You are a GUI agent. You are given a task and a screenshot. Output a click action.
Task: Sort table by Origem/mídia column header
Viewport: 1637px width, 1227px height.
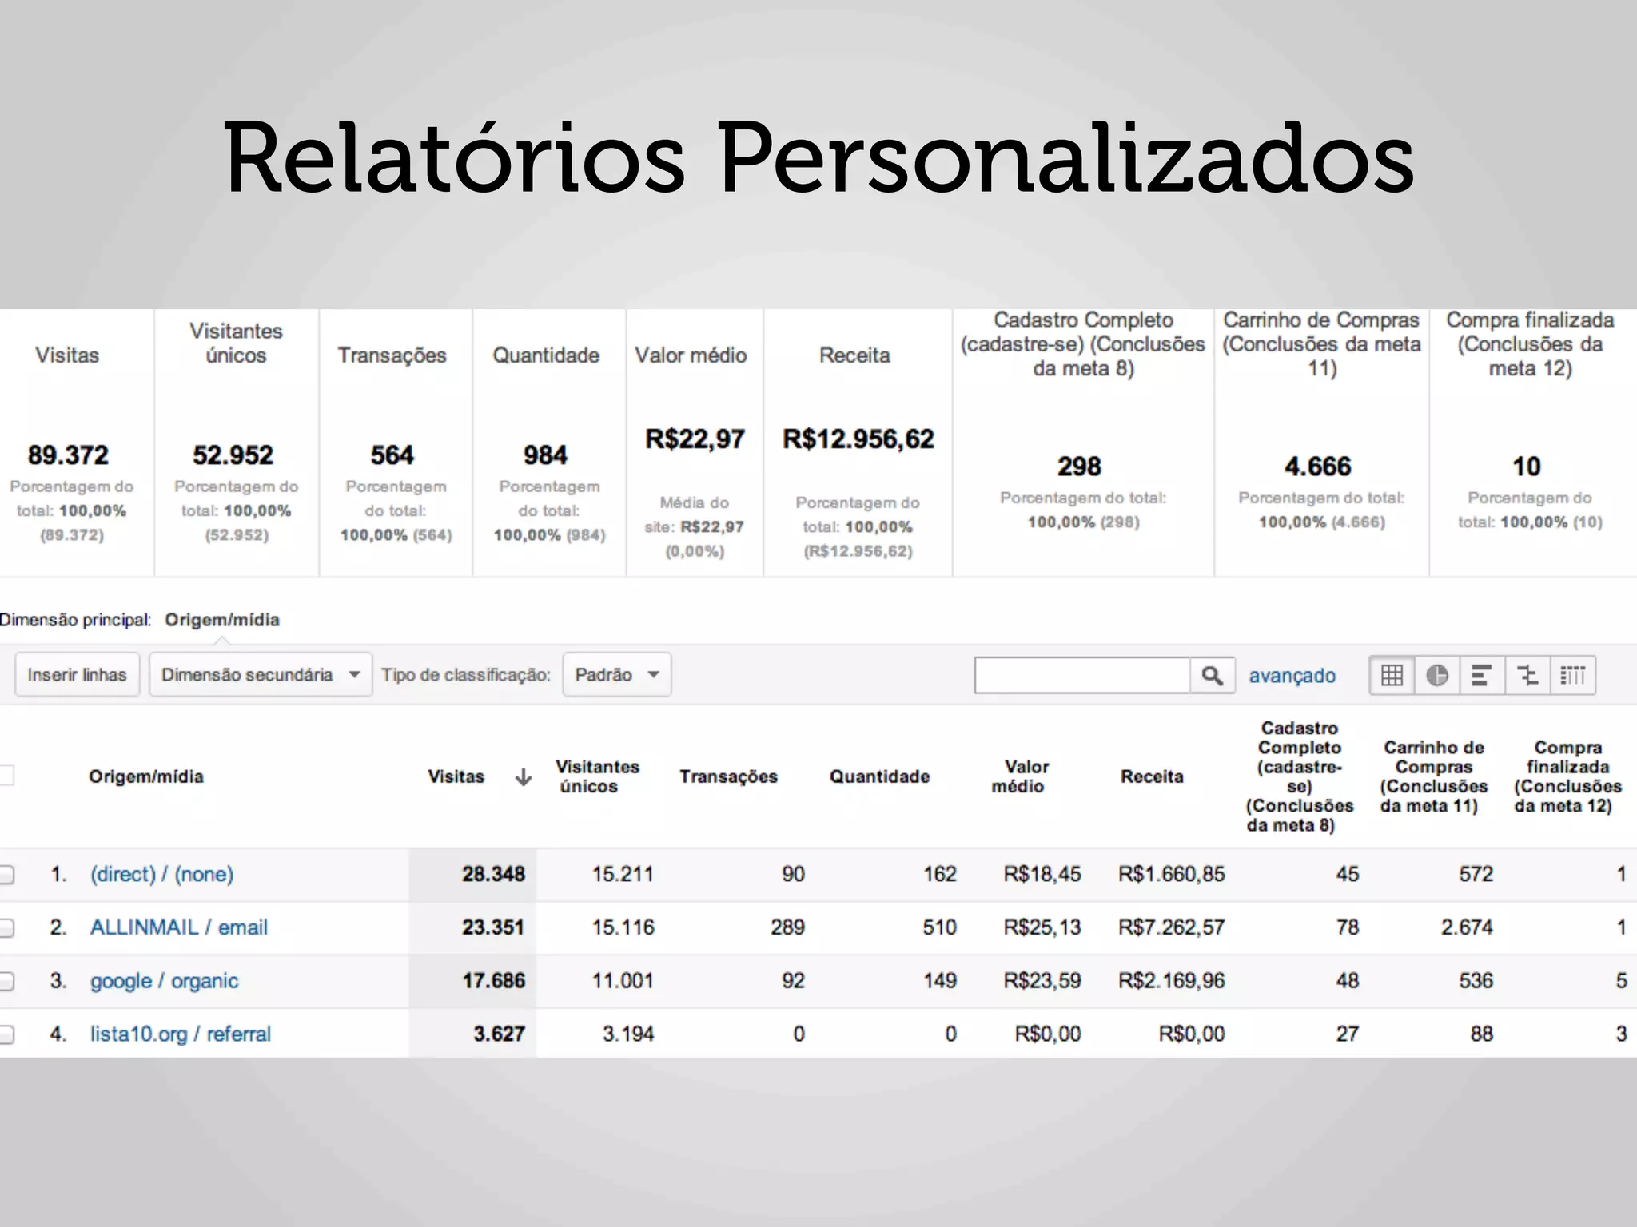(x=146, y=776)
